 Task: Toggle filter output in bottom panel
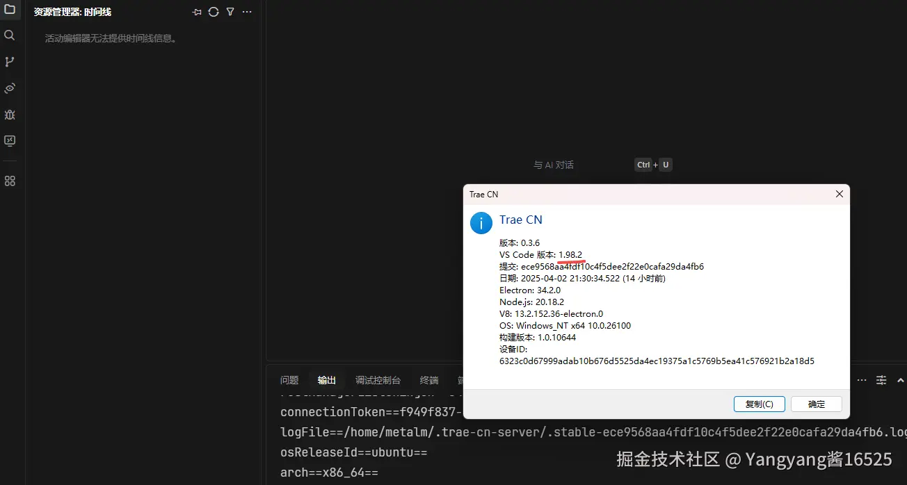click(x=881, y=380)
